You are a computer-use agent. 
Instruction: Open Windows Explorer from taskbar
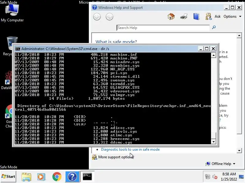[26, 177]
